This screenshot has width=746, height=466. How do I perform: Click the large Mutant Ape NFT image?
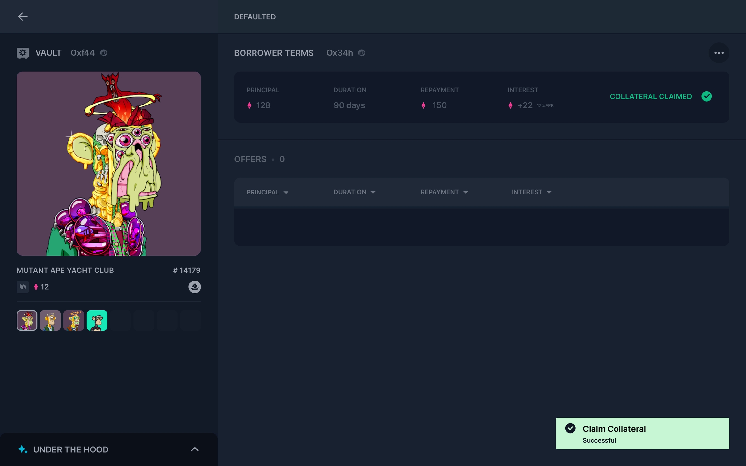[109, 163]
